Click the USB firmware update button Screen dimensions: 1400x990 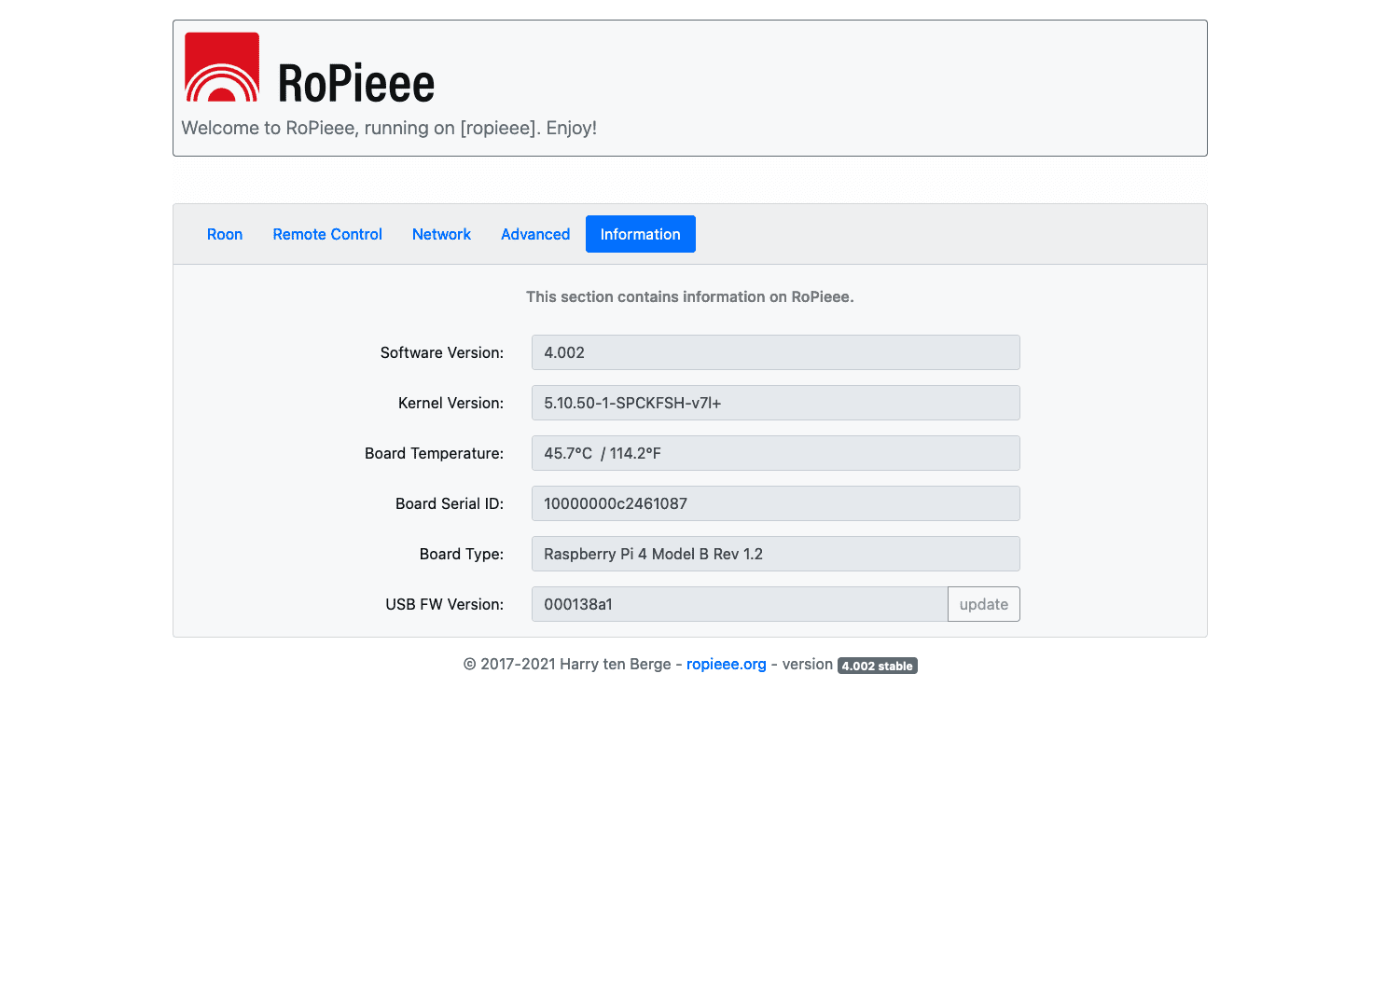(984, 604)
